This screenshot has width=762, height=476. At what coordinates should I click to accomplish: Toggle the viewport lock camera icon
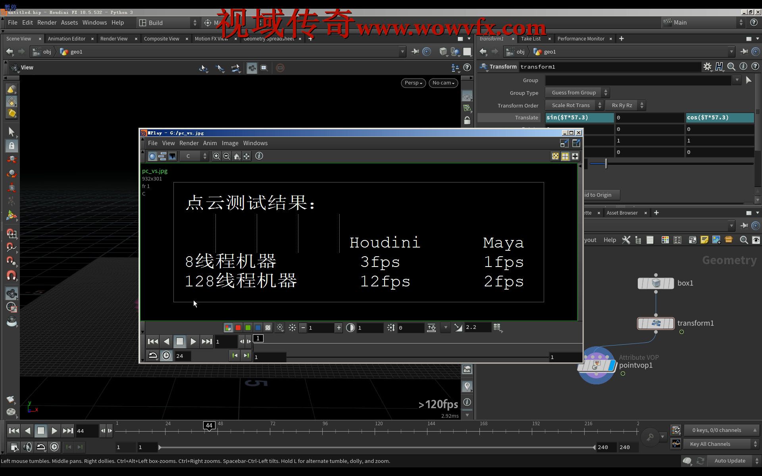point(467,120)
